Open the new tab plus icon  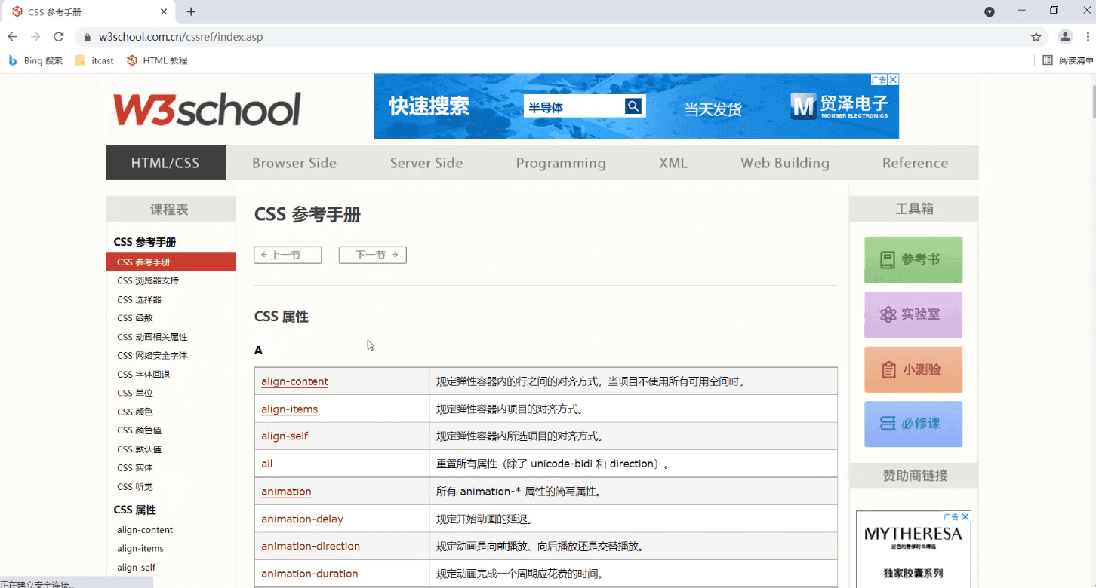(x=191, y=11)
